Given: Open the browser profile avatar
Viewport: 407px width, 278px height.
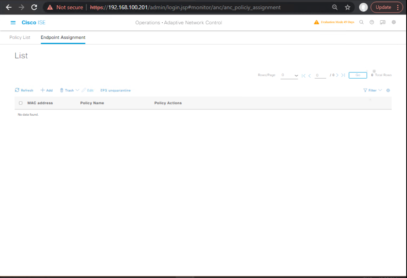Looking at the screenshot, I should (363, 7).
